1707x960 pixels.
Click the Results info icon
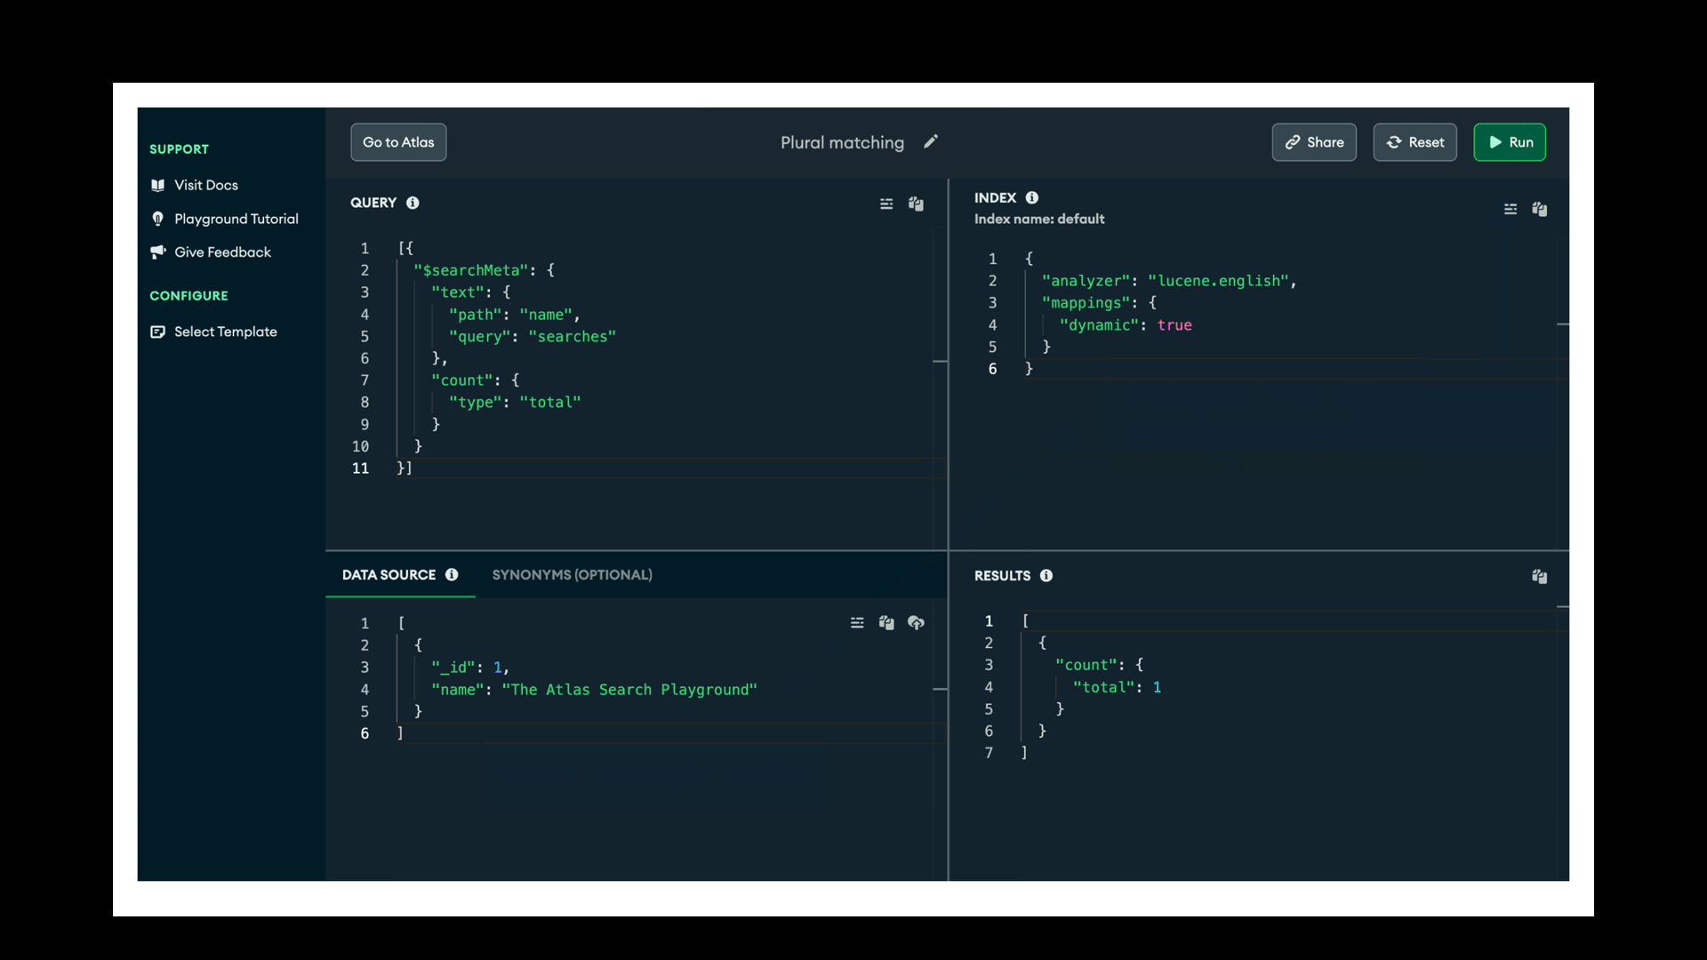click(1047, 575)
